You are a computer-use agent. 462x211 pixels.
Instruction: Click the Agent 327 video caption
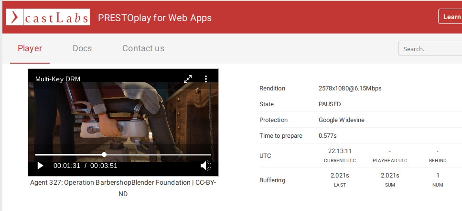tap(123, 188)
